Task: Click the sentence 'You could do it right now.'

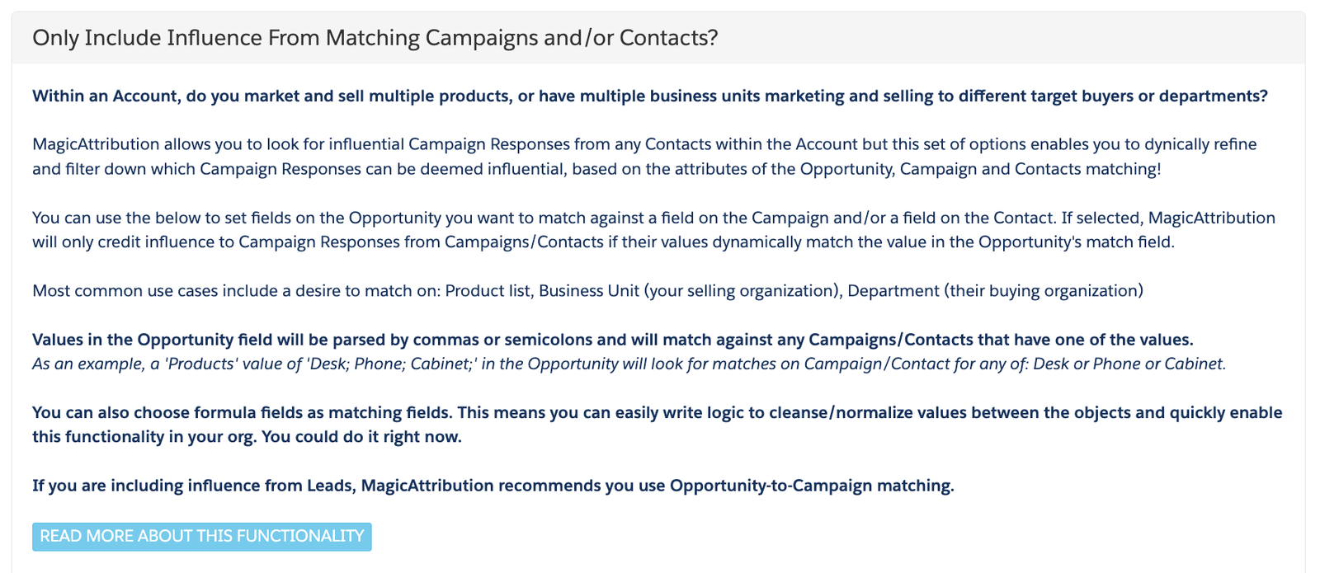Action: 361,437
